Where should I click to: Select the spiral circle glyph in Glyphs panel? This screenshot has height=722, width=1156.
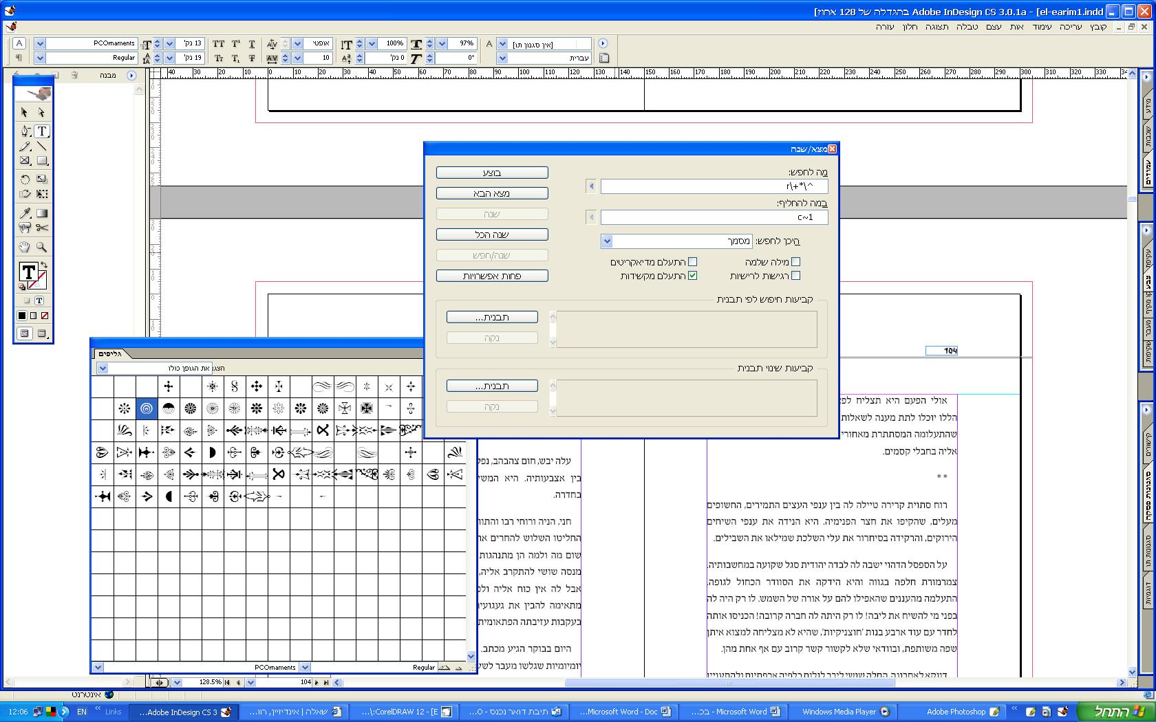pos(147,408)
